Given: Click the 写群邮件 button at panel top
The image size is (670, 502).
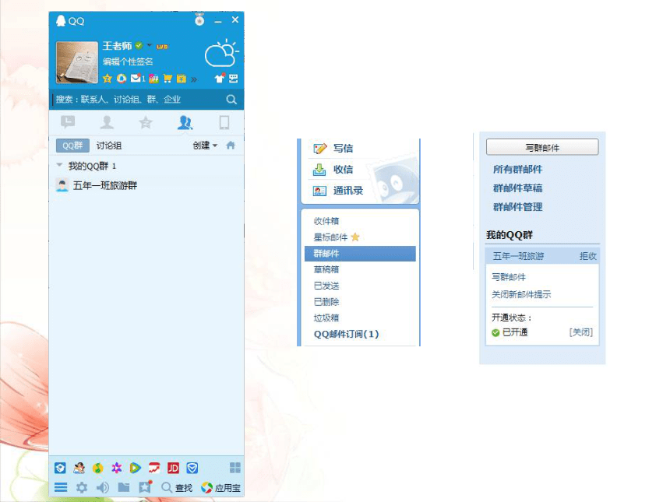Looking at the screenshot, I should (542, 148).
